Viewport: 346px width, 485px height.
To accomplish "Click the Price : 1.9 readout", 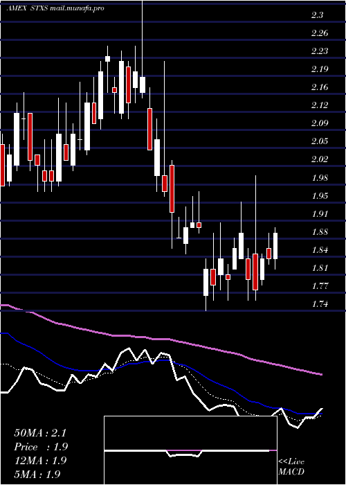I will pyautogui.click(x=41, y=447).
